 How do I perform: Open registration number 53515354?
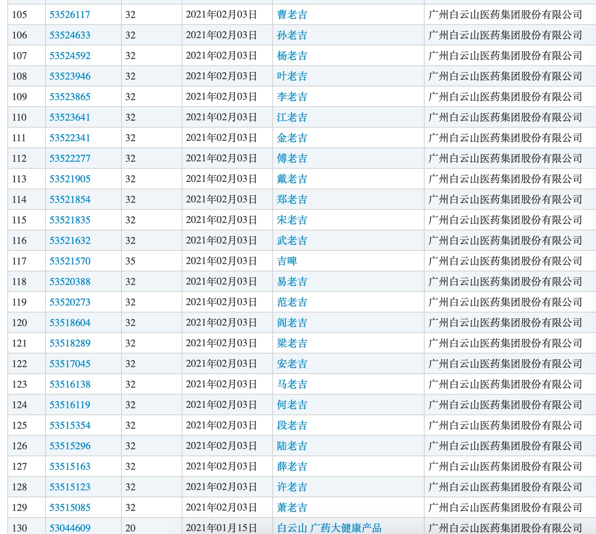(x=70, y=425)
